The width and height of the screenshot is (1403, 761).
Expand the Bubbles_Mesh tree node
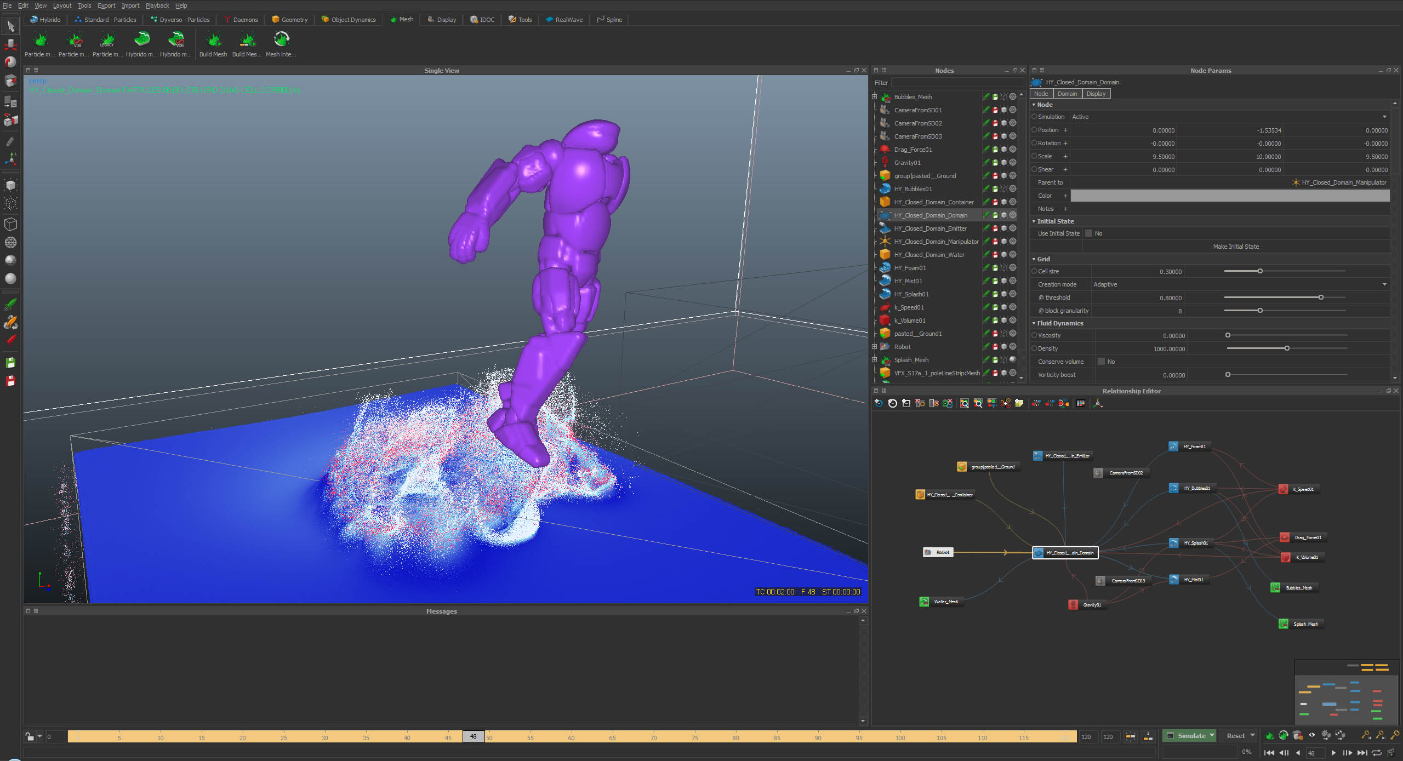tap(875, 97)
